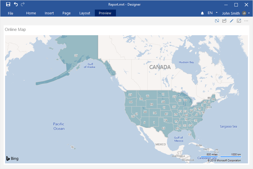The height and width of the screenshot is (169, 253).
Task: Click the Redo arrow icon
Action: pyautogui.click(x=23, y=4)
